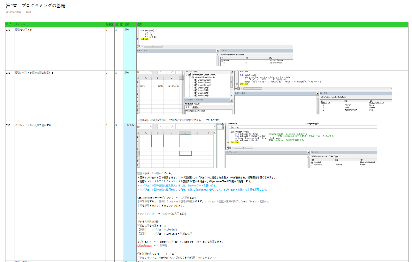Image resolution: width=412 pixels, height=262 pixels.
Task: Expand Module1 in the DataType Locals window
Action: pos(322,103)
